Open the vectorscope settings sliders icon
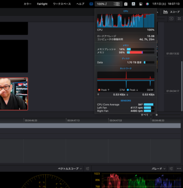Image resolution: width=183 pixels, height=188 pixels. 88,169
